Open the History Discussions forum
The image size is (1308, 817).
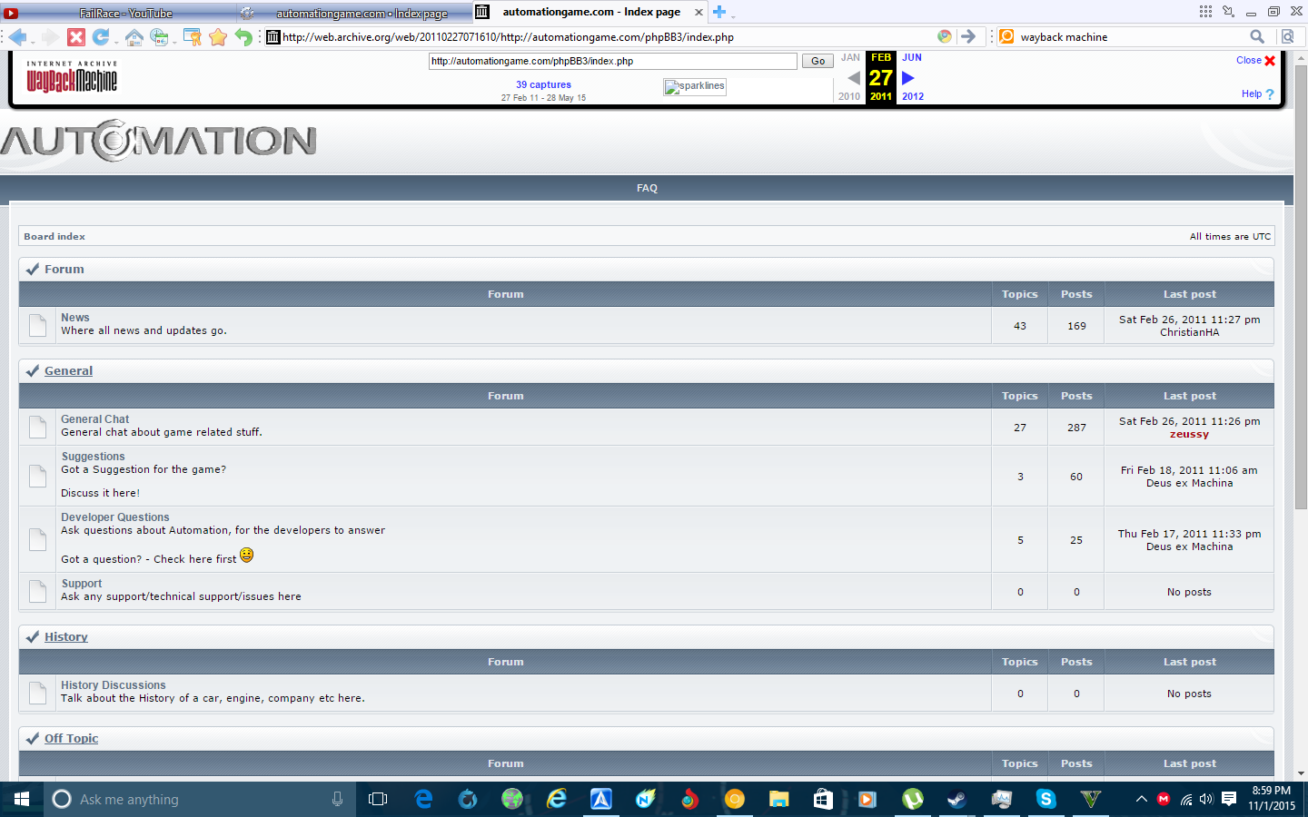point(114,685)
